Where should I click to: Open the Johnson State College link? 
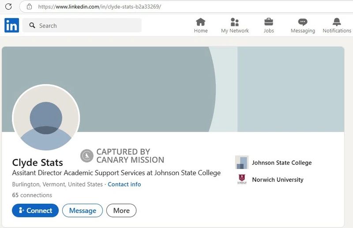[282, 163]
